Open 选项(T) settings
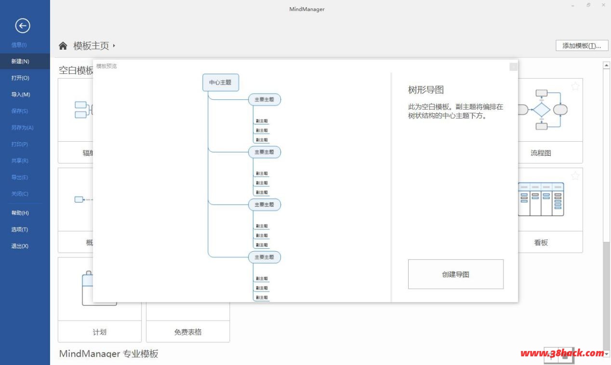 coord(25,230)
